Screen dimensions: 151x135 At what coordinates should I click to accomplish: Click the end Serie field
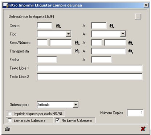click(97, 43)
